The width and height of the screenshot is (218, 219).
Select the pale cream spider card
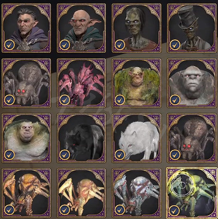pos(81,193)
